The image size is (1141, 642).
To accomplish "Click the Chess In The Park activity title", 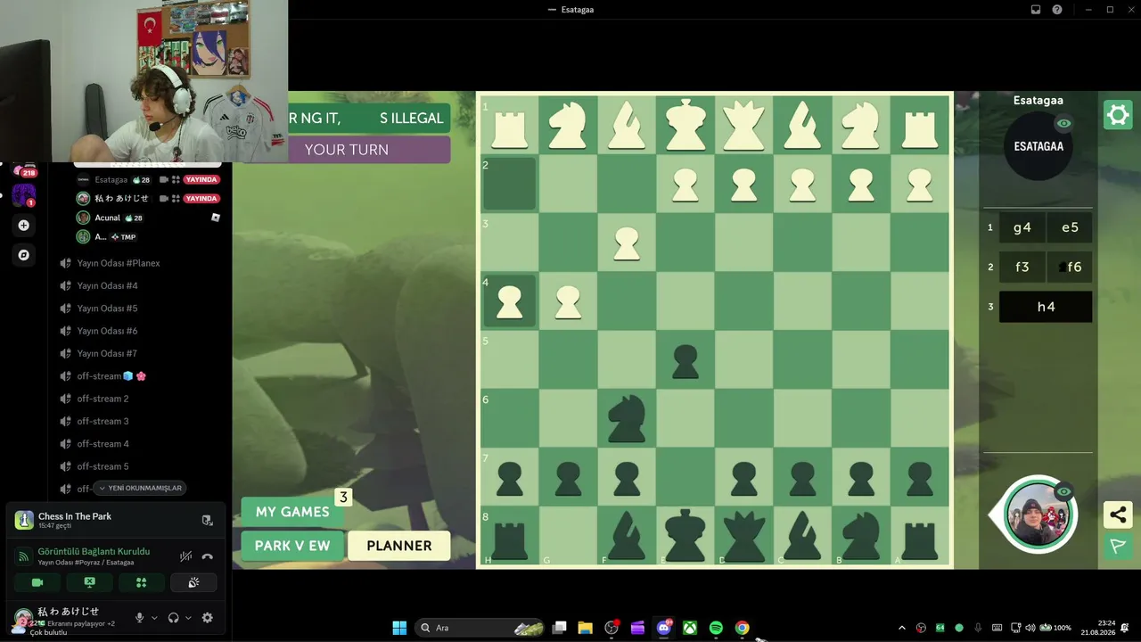I will [75, 516].
